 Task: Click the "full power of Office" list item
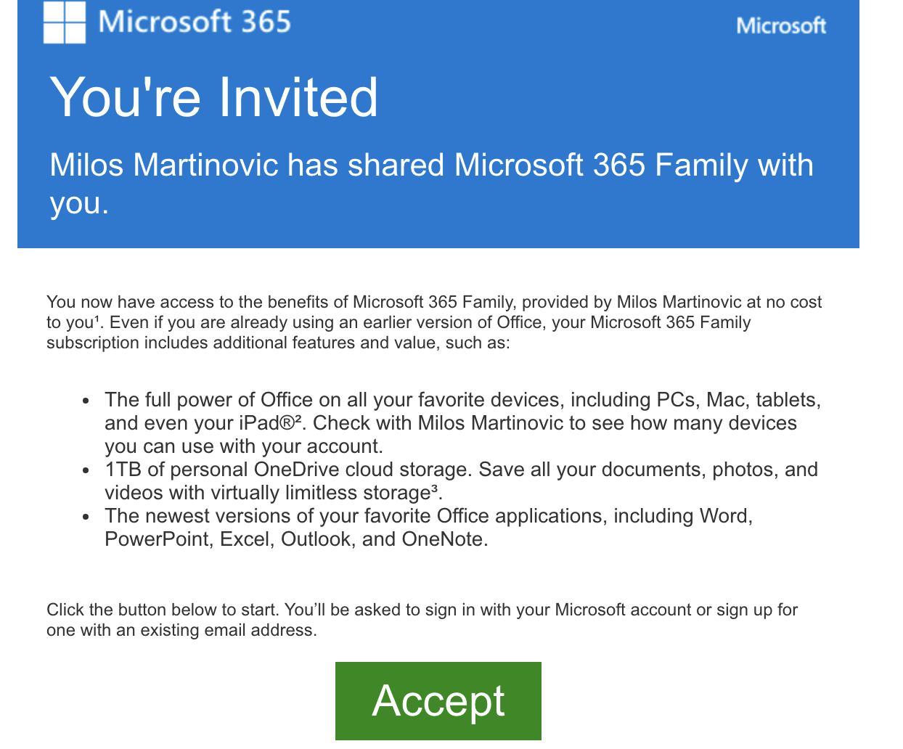(463, 423)
